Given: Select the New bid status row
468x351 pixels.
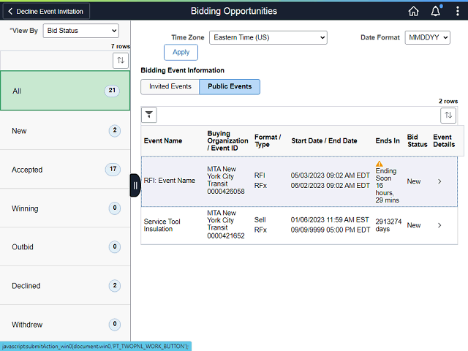Looking at the screenshot, I should pos(65,130).
